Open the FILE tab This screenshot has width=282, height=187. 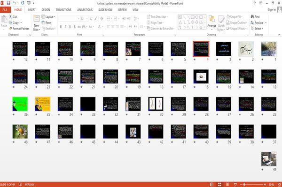pos(5,10)
